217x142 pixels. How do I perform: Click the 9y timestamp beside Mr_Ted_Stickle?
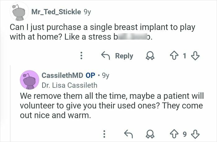[87, 12]
